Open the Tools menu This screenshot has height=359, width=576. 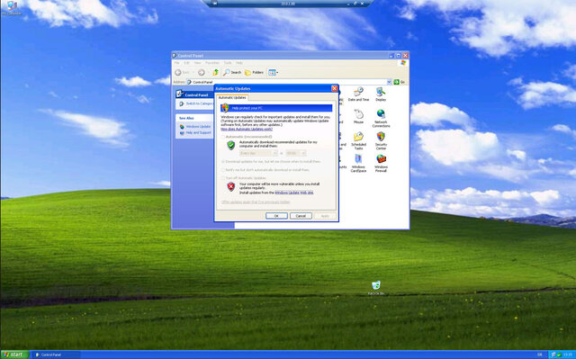coord(228,63)
